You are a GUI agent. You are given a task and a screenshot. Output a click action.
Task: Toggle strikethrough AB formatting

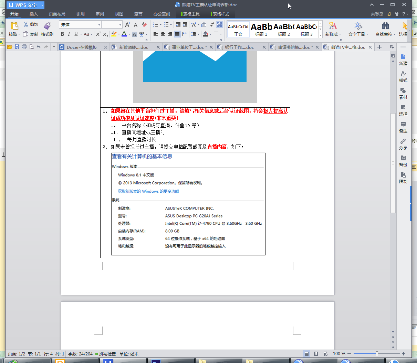pos(86,34)
